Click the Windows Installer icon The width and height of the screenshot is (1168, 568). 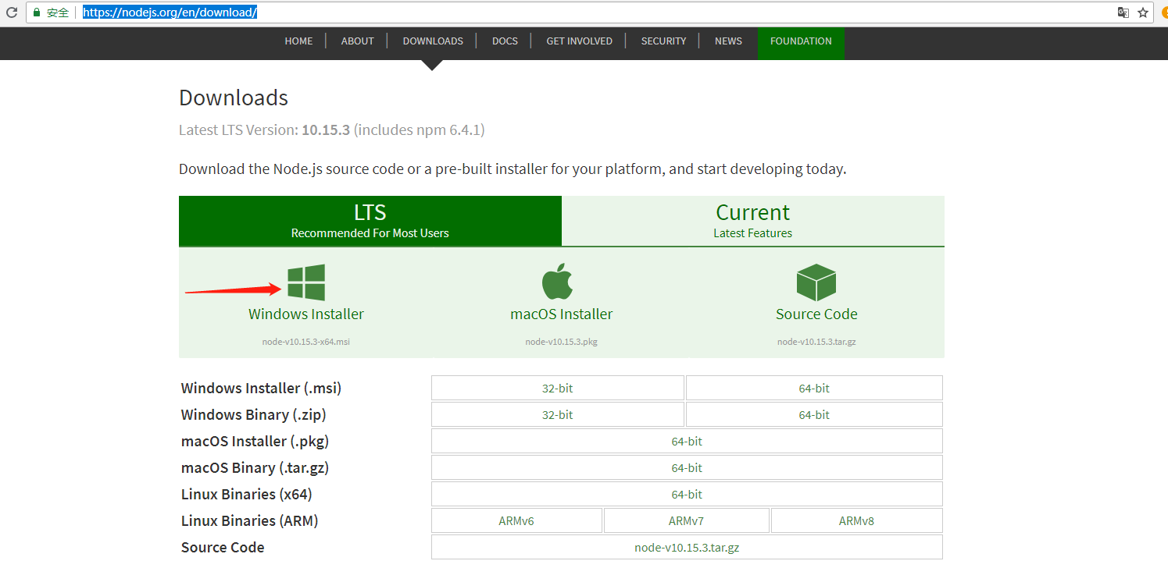pyautogui.click(x=305, y=282)
